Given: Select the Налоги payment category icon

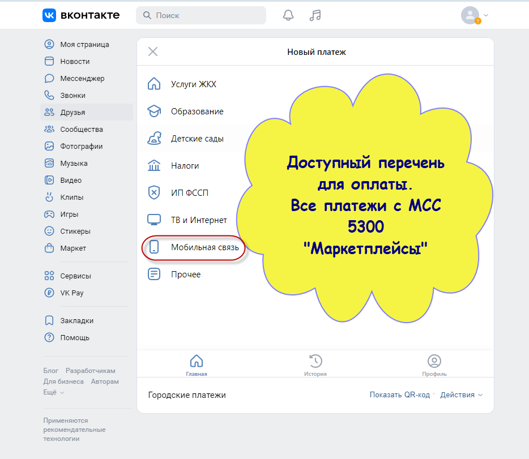Looking at the screenshot, I should point(154,165).
